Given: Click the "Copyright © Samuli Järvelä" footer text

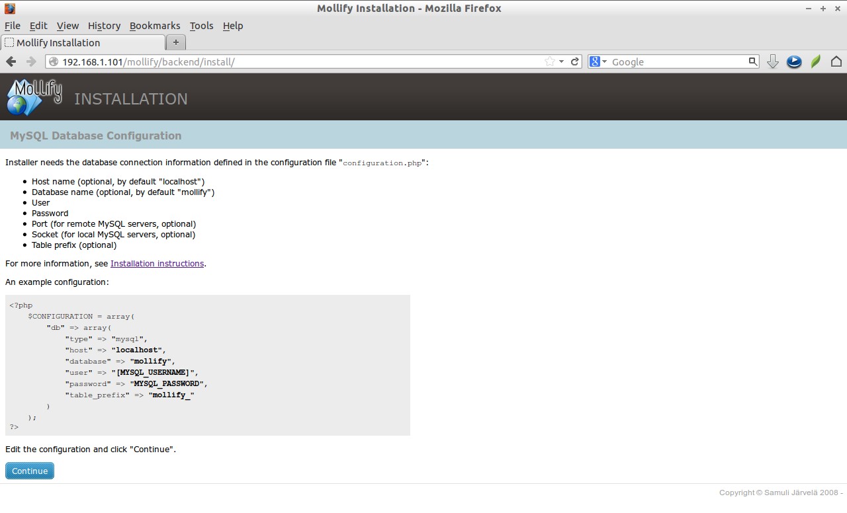Looking at the screenshot, I should click(781, 493).
